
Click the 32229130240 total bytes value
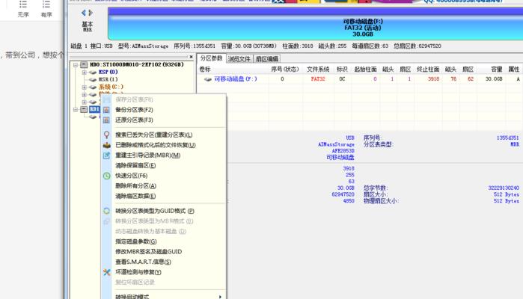click(504, 188)
